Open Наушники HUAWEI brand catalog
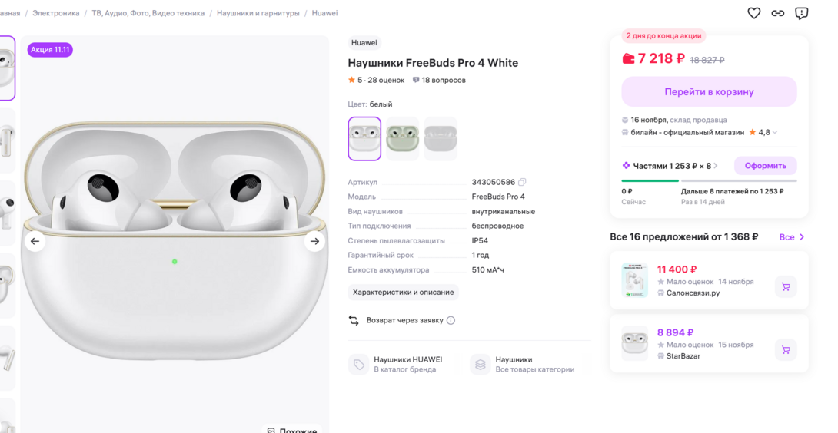The height and width of the screenshot is (433, 838). point(407,364)
